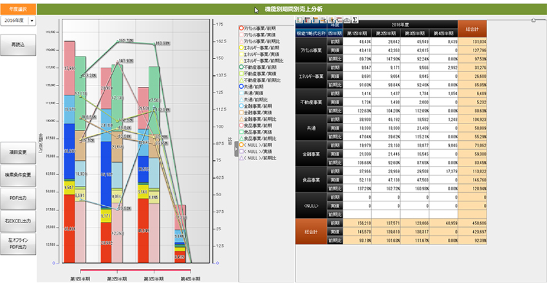
Task: Click the list view icon with colored bullets
Action: click(299, 20)
